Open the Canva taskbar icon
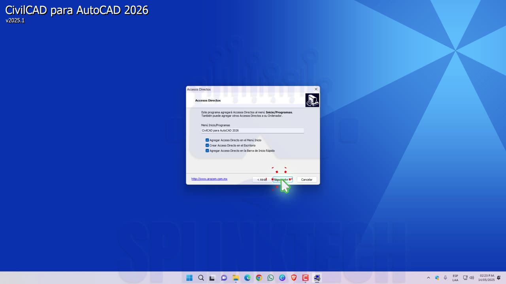The image size is (506, 284). (x=282, y=278)
